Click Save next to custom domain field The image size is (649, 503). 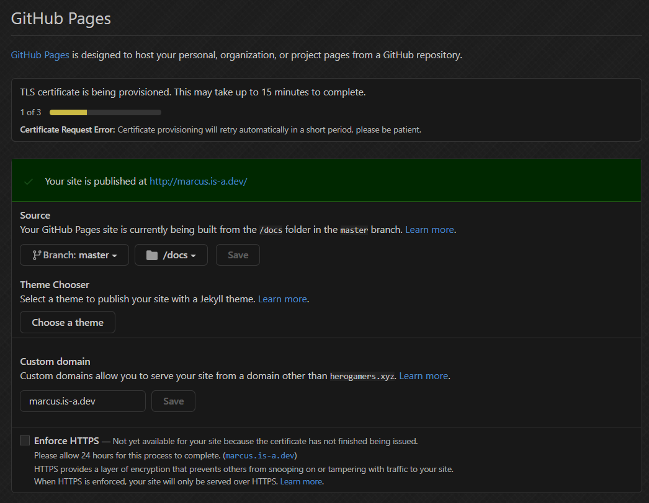[174, 401]
